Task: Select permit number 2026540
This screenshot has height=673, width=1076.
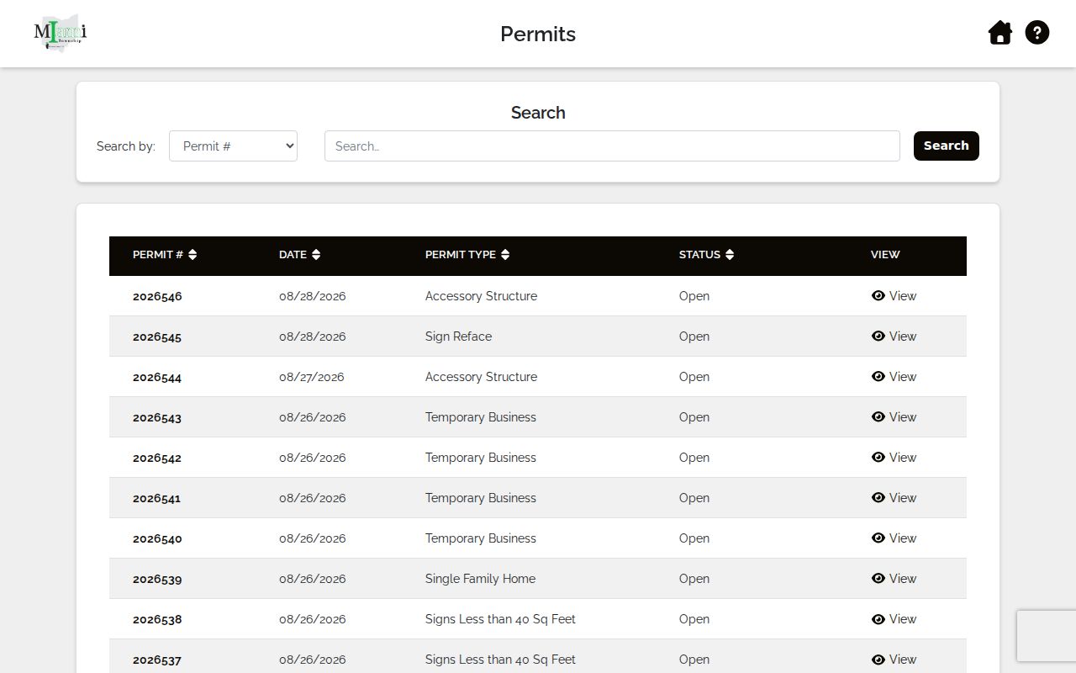Action: click(x=157, y=538)
